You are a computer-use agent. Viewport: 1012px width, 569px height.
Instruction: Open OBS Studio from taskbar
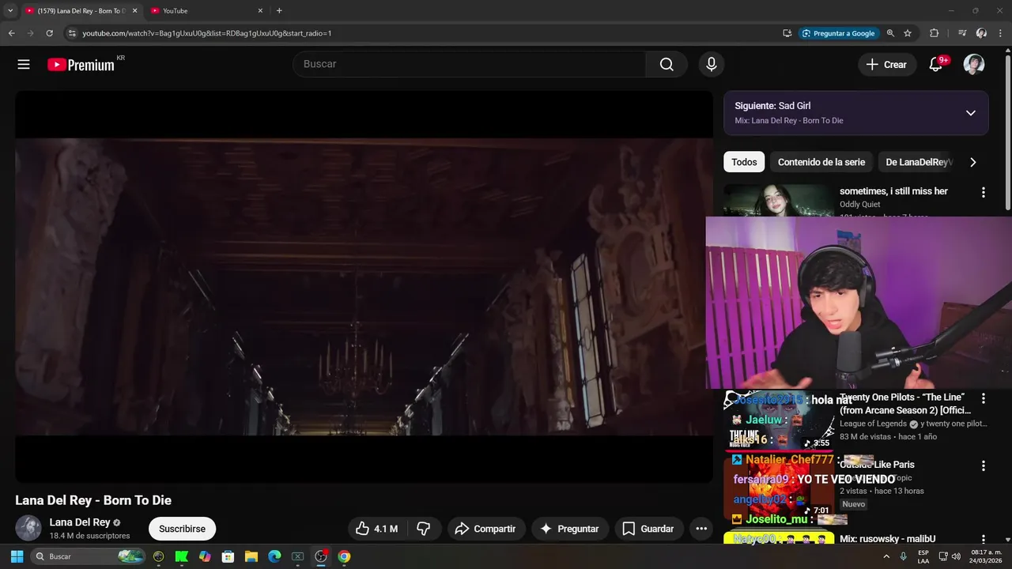coord(321,556)
